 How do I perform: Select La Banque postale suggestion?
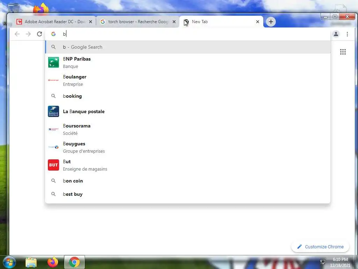click(x=188, y=111)
